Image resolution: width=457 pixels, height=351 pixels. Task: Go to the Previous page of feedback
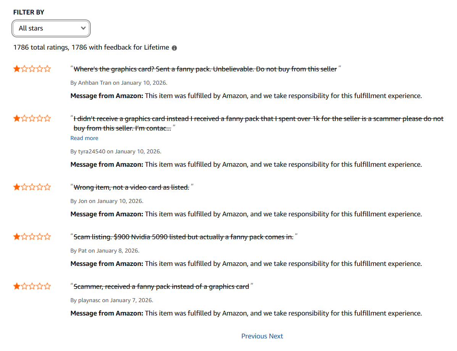click(254, 336)
